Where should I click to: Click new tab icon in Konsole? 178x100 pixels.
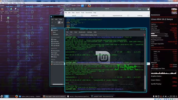coord(67,35)
